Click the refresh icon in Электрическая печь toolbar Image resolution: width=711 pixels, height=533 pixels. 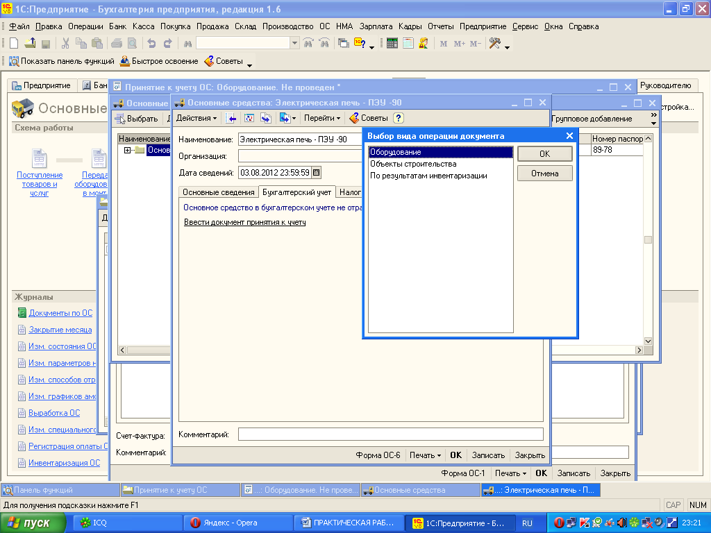tap(249, 118)
